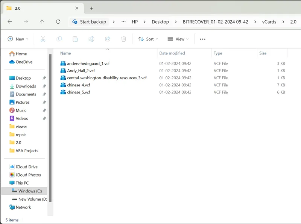Open the New item dropdown
This screenshot has width=301, height=224.
18,39
